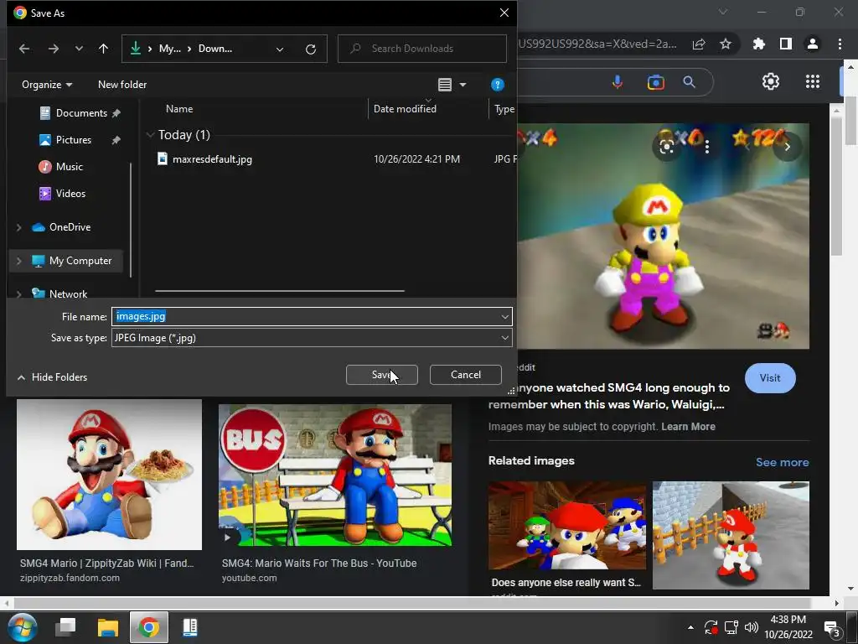Click Google Lens icon on preview image

point(666,146)
